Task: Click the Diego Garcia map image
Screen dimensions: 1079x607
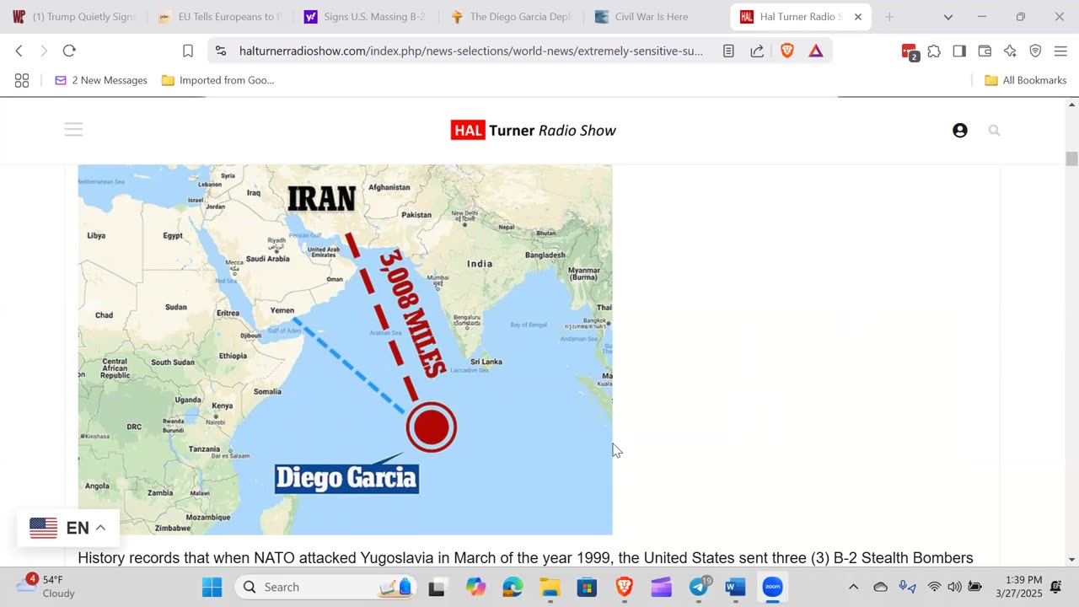Action: coord(345,349)
